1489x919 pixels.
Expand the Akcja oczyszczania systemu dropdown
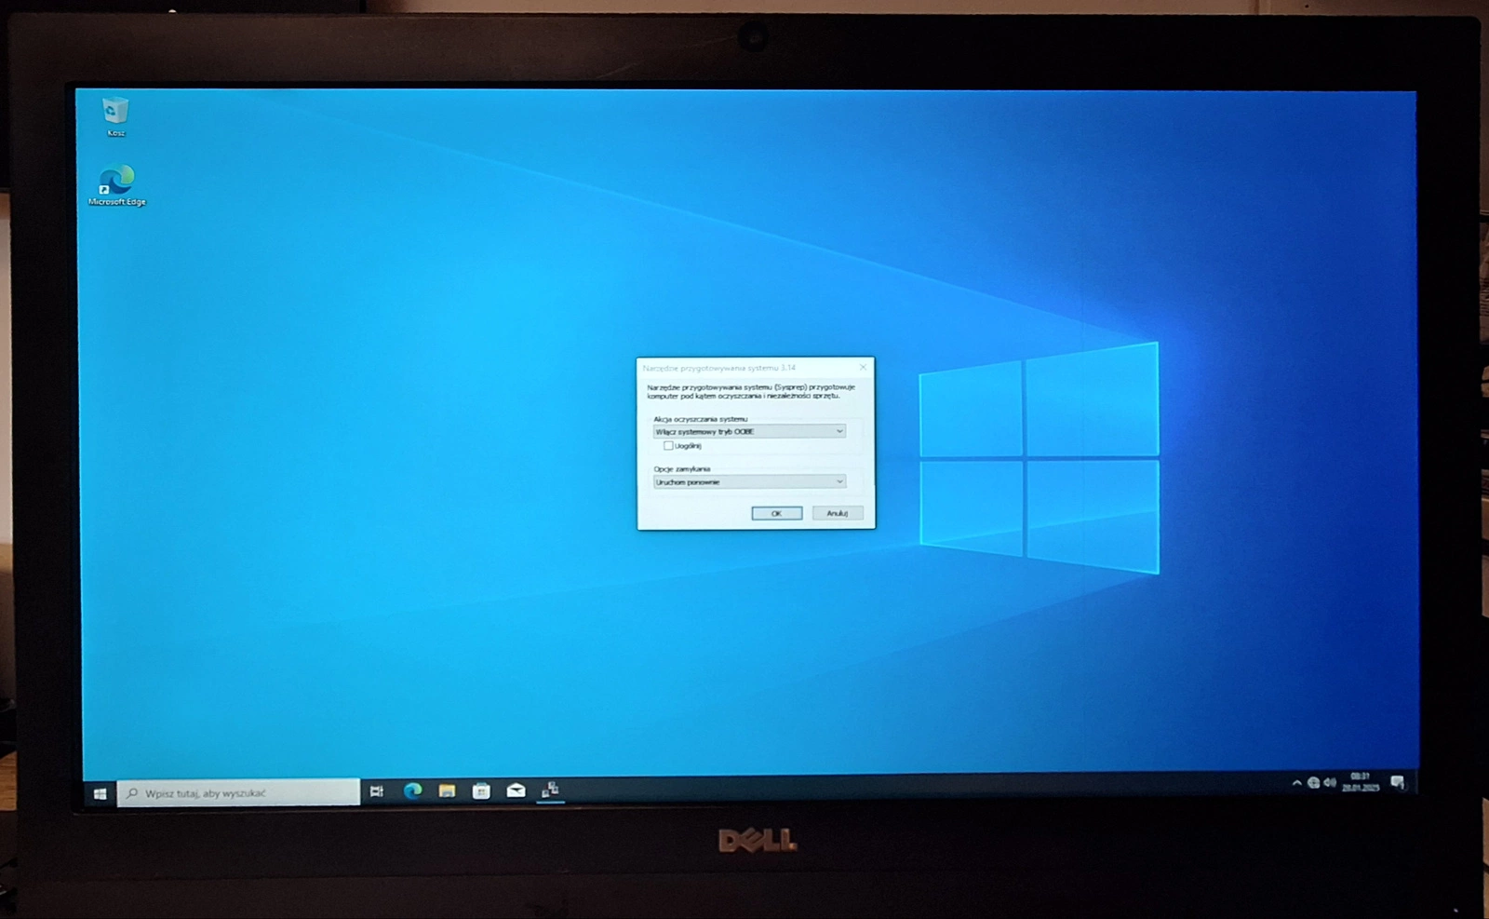click(x=749, y=431)
